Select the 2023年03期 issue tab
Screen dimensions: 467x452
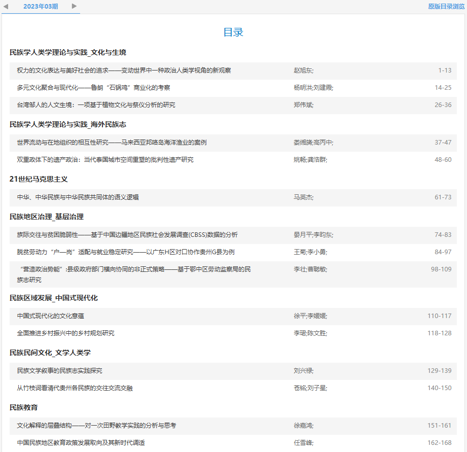[41, 7]
